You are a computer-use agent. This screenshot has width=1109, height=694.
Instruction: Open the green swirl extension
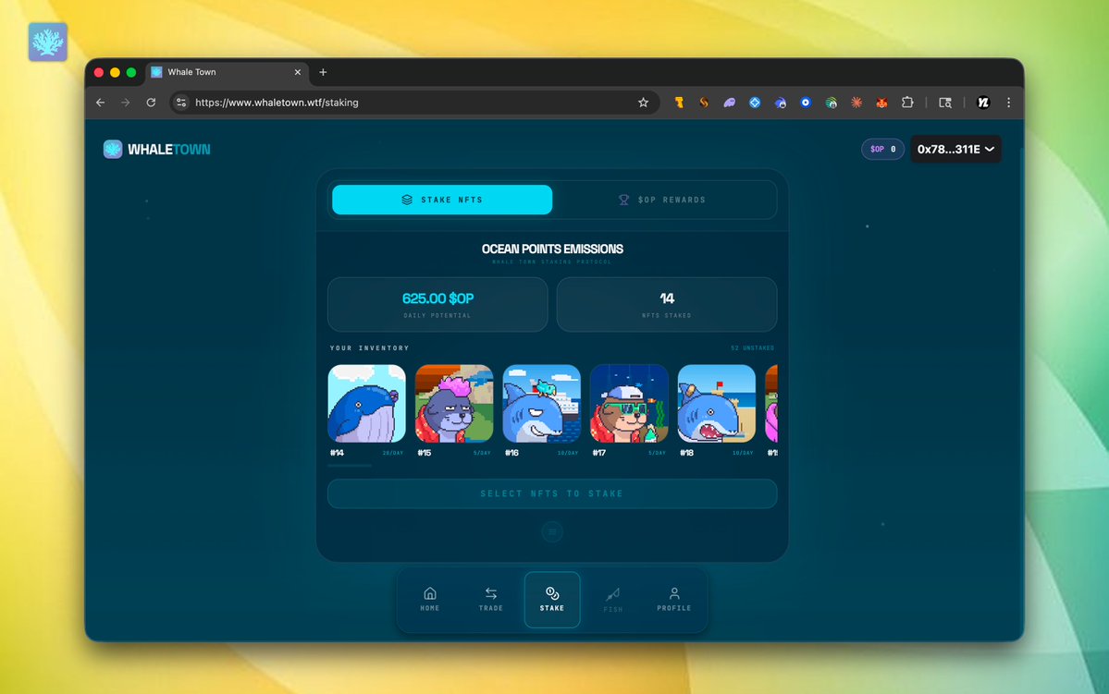pyautogui.click(x=831, y=103)
